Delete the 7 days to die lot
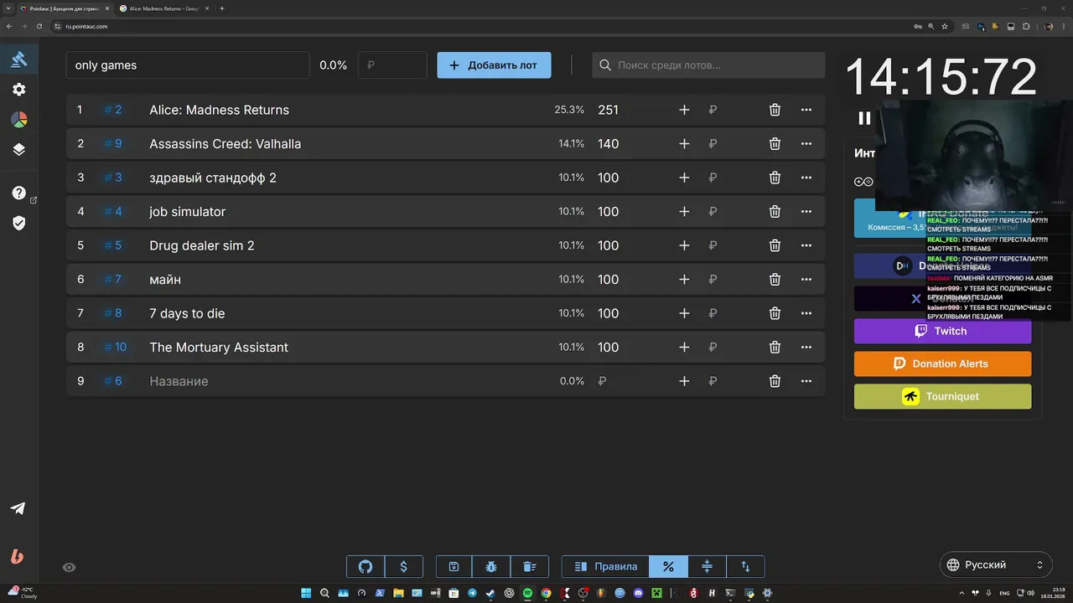Screen dimensions: 1073x603 coord(775,313)
